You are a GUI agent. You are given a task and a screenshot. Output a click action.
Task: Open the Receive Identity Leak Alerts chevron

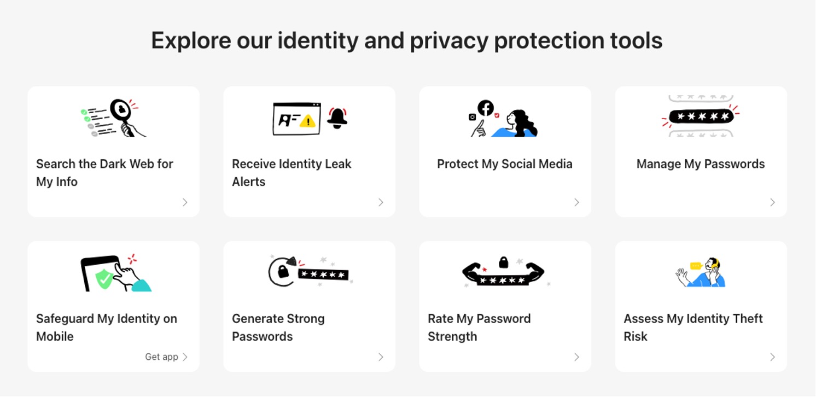381,202
